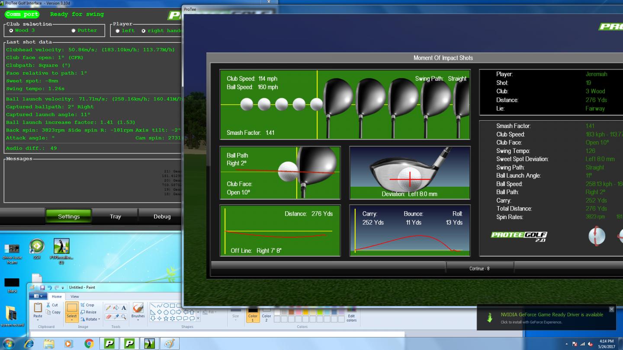Choose the Magnifier tool in Paint
The image size is (623, 350).
click(x=124, y=317)
